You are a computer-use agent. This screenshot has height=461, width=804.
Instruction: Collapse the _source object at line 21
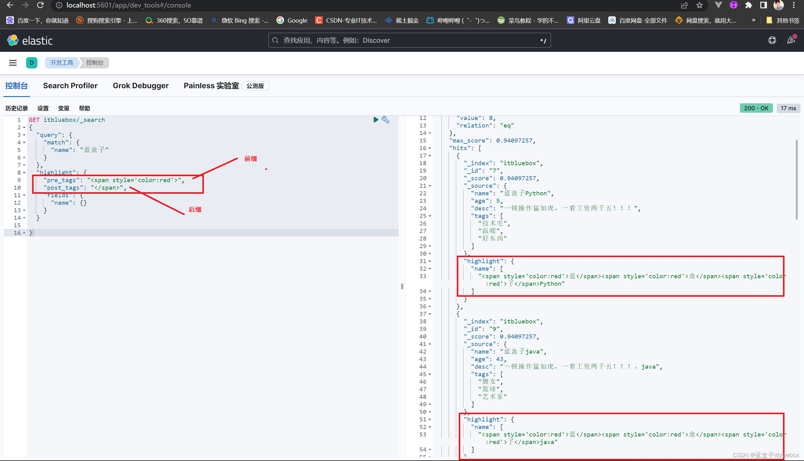click(x=430, y=186)
